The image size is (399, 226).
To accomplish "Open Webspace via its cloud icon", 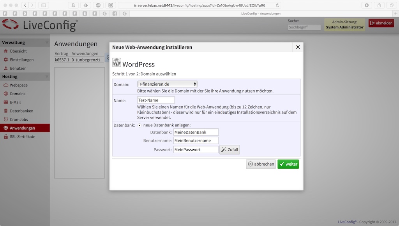I will tap(6, 85).
